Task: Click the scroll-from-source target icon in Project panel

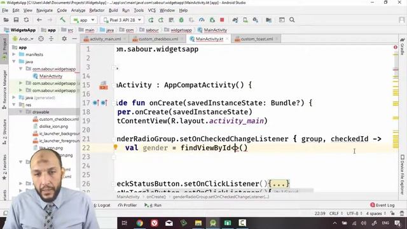Action: point(41,39)
